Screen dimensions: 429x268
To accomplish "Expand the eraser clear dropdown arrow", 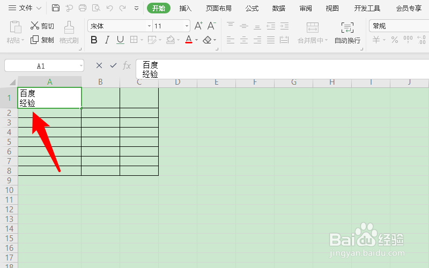I will coord(215,40).
